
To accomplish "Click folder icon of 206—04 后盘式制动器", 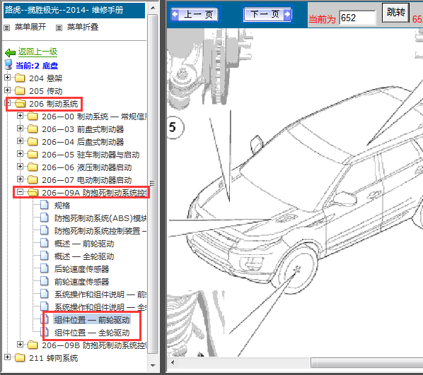I will coord(33,141).
